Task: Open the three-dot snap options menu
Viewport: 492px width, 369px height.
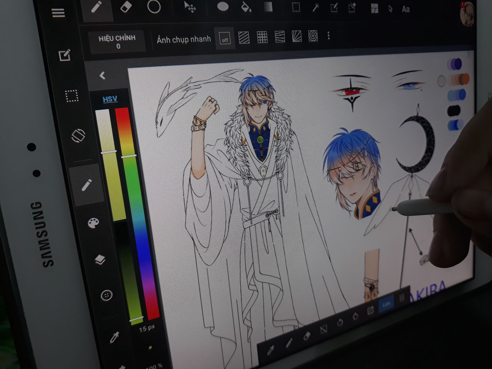Action: [329, 36]
